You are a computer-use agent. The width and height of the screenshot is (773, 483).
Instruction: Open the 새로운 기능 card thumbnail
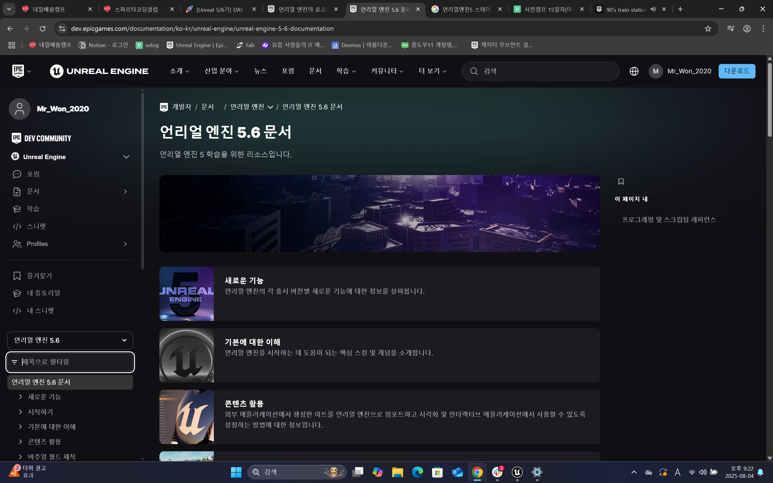[187, 293]
